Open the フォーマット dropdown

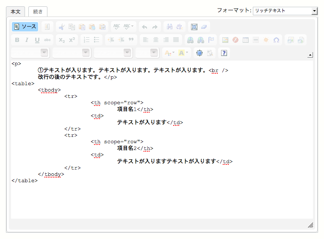pos(285,11)
